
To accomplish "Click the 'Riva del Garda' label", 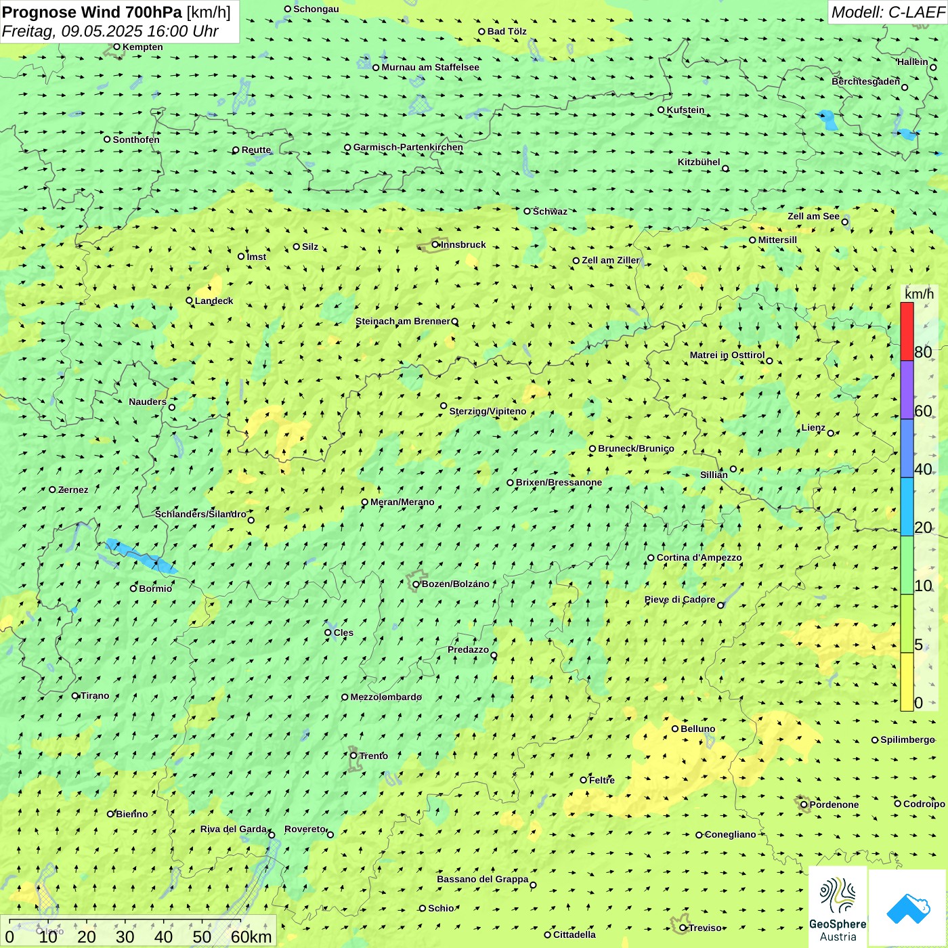I will click(x=234, y=829).
